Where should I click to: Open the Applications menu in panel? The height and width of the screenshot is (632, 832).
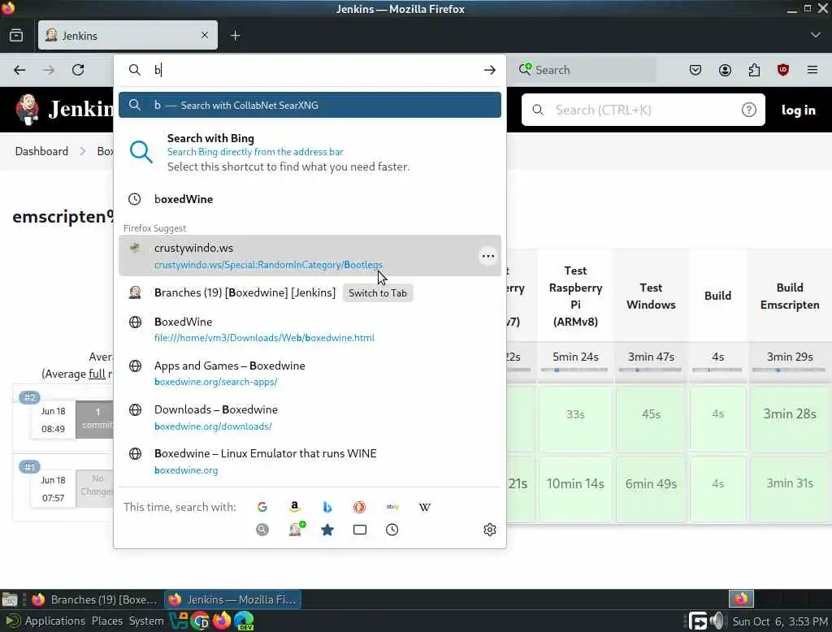click(54, 621)
